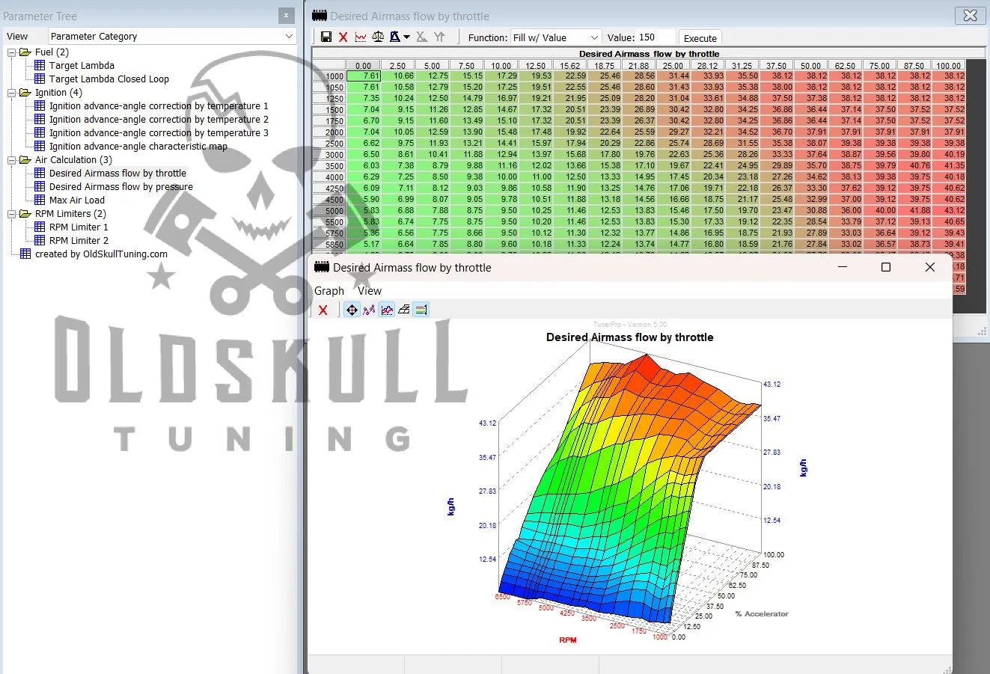The width and height of the screenshot is (990, 674).
Task: Open graph view icon in table toolbar
Action: point(361,37)
